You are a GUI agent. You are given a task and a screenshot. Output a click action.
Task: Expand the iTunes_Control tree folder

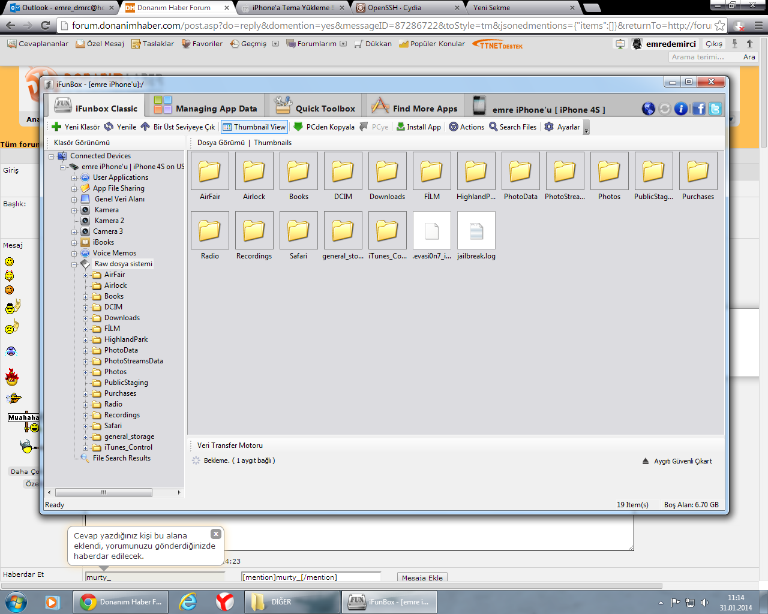(86, 448)
